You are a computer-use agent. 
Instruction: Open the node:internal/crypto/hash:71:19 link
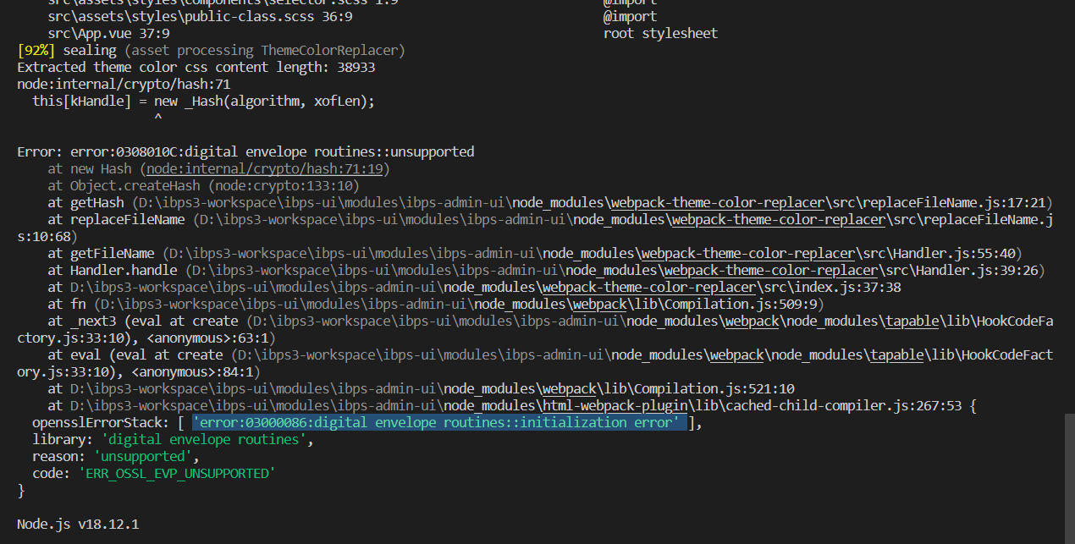point(266,169)
